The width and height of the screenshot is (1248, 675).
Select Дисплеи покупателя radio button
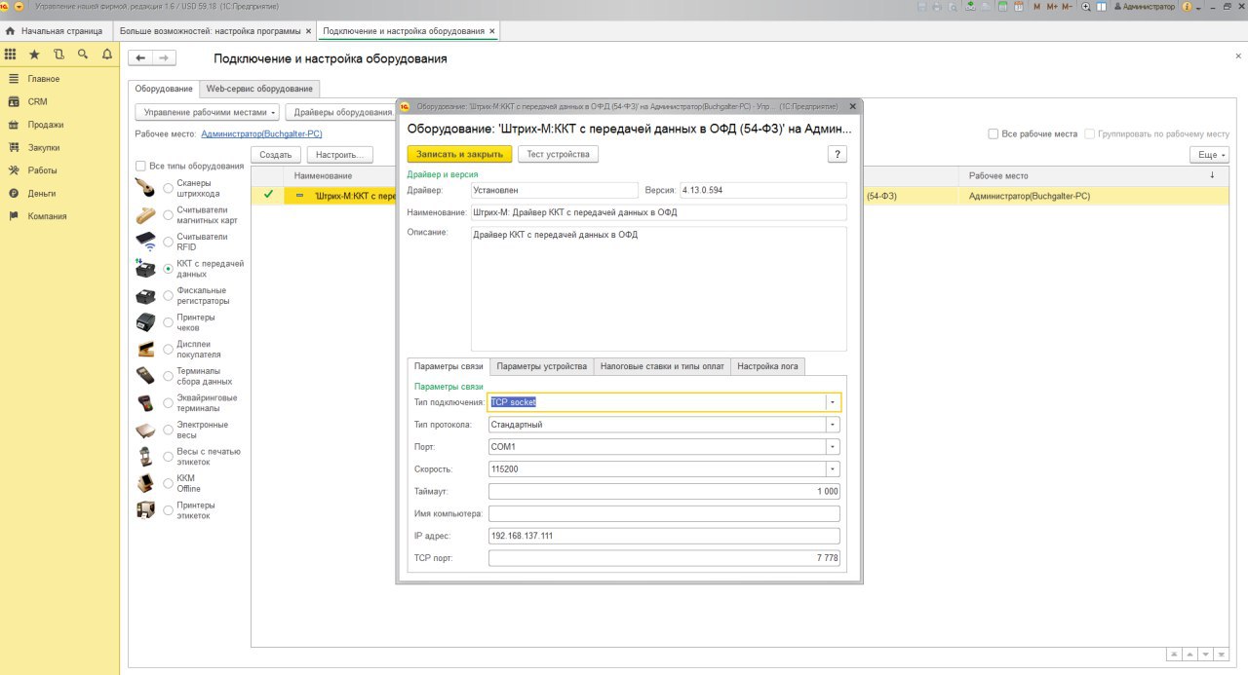click(169, 349)
